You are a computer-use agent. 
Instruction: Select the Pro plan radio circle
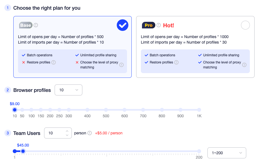[x=245, y=25]
